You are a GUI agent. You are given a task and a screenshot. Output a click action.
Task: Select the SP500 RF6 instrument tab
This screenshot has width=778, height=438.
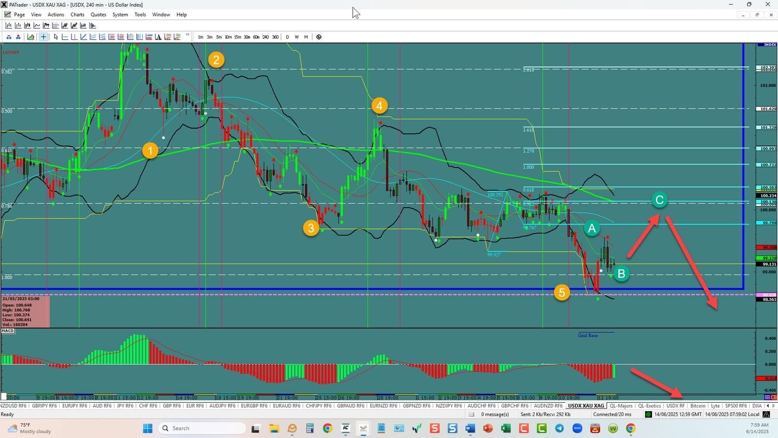[737, 406]
